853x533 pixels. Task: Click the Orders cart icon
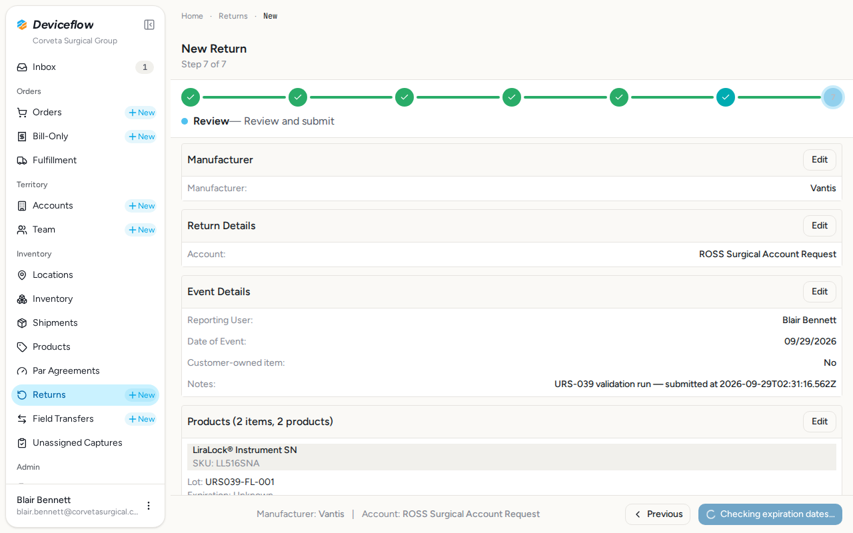coord(22,113)
